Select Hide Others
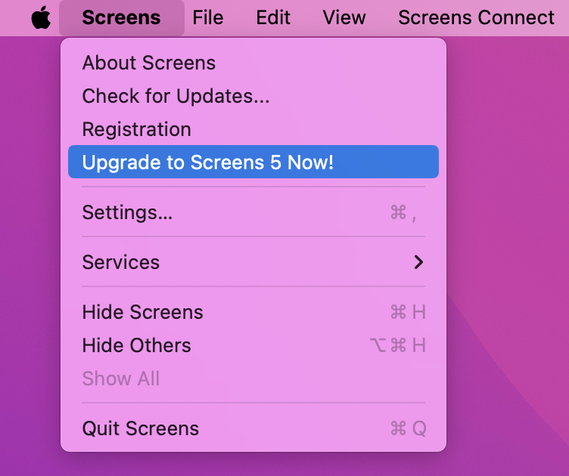Screen dimensions: 569x476 tap(136, 345)
